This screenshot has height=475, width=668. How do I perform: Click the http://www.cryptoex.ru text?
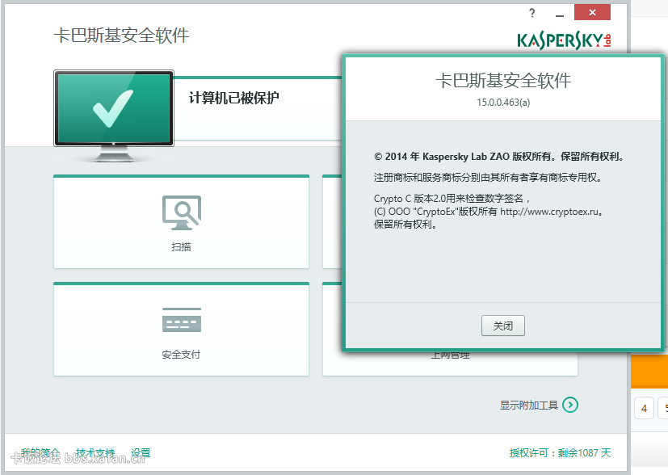549,212
